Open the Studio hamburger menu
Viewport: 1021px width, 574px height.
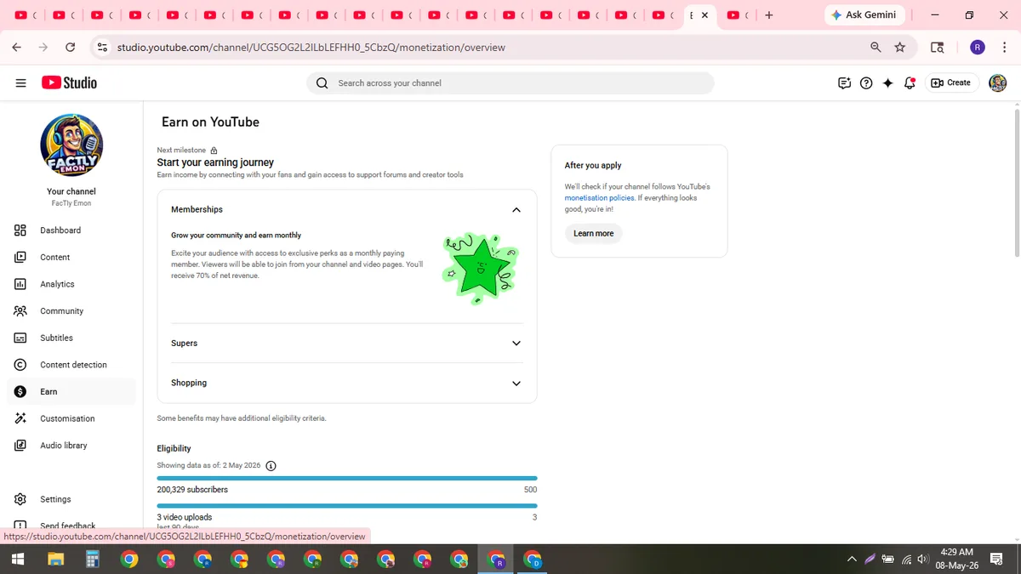[20, 82]
